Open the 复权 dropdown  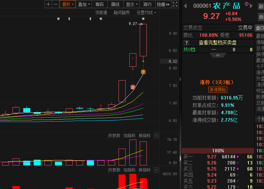[x=67, y=4]
